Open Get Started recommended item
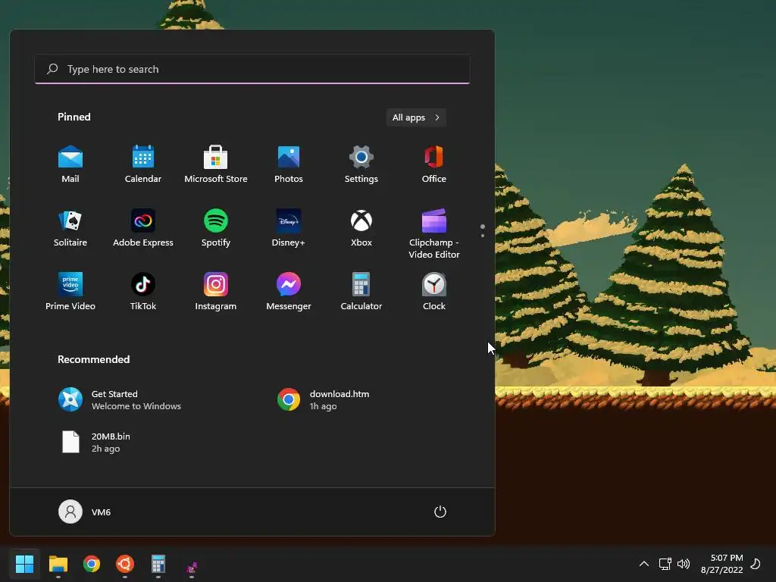This screenshot has height=582, width=776. 120,399
